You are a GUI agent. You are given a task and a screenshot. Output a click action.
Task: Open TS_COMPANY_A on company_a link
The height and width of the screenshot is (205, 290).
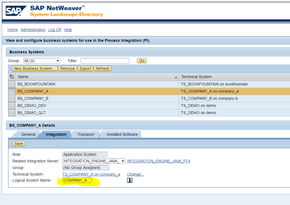pos(91,174)
